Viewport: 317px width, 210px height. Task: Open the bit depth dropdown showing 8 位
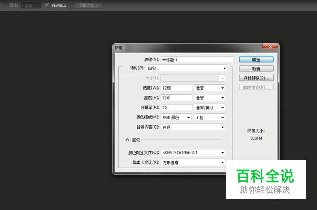click(210, 118)
